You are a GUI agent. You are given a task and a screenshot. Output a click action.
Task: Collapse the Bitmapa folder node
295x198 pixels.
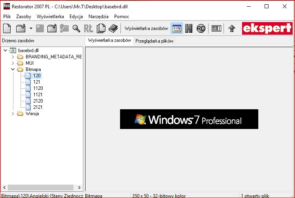point(13,69)
